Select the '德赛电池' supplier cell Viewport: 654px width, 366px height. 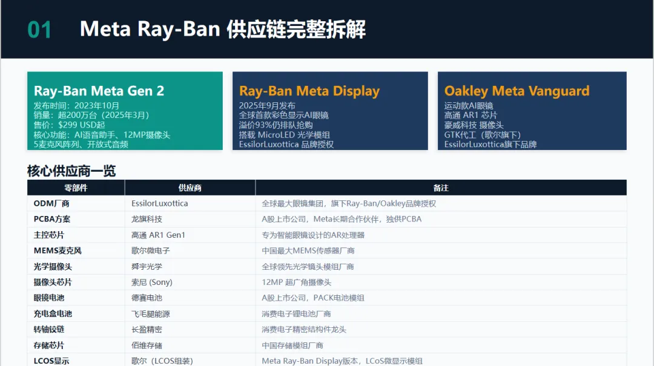(190, 298)
